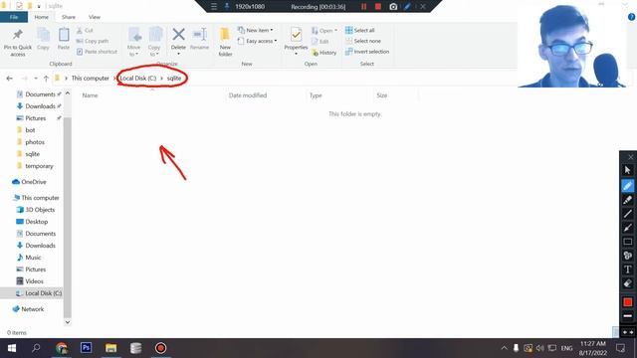
Task: Pause the screen recording
Action: (363, 7)
